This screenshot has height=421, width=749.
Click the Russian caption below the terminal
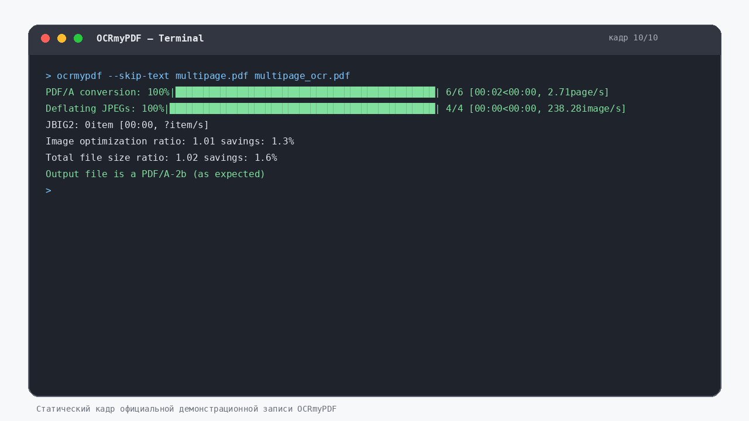187,409
